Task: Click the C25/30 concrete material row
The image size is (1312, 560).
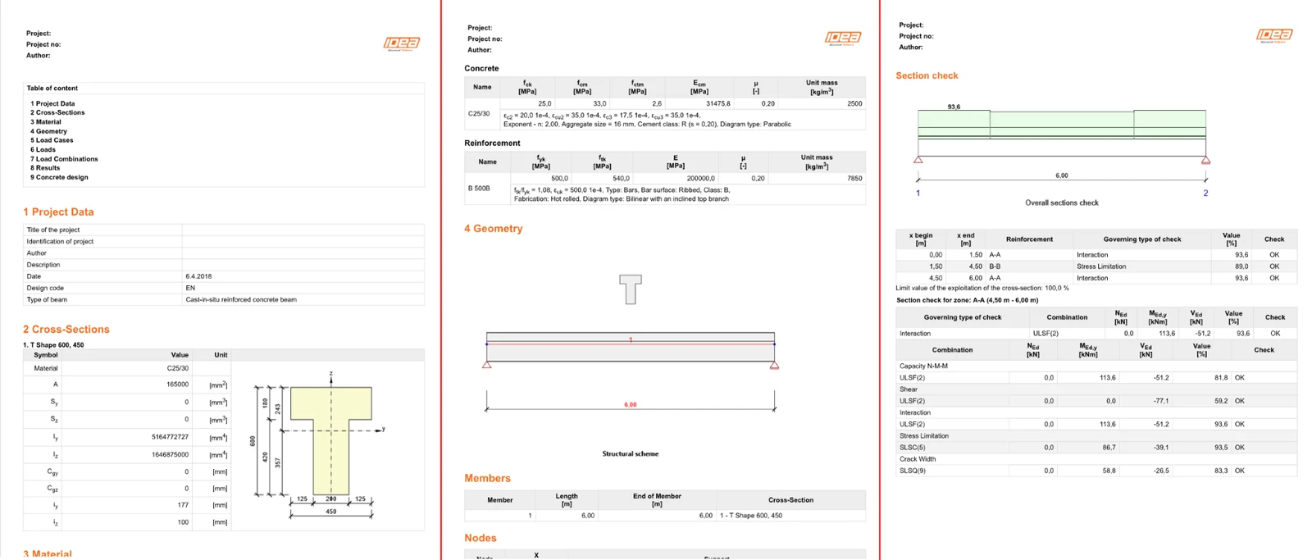Action: [665, 113]
